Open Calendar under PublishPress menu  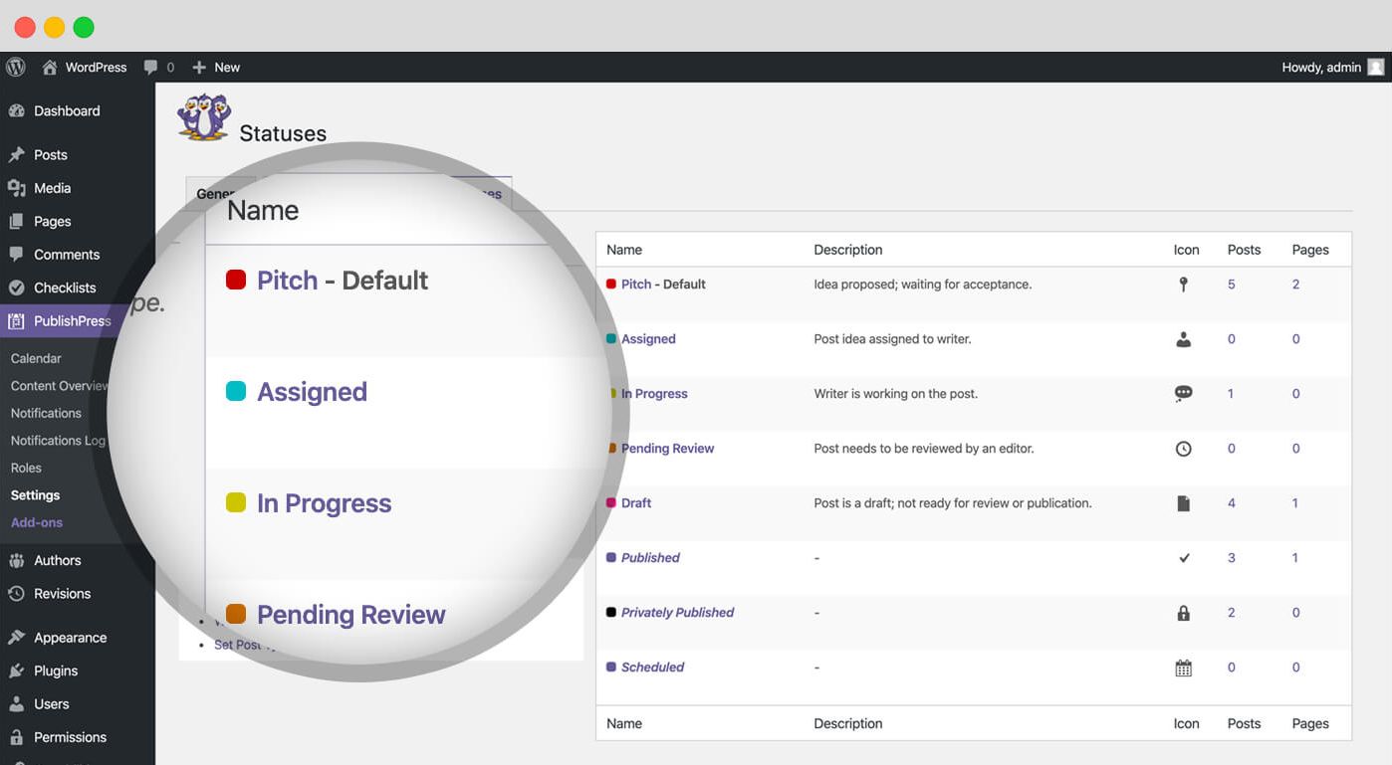36,358
